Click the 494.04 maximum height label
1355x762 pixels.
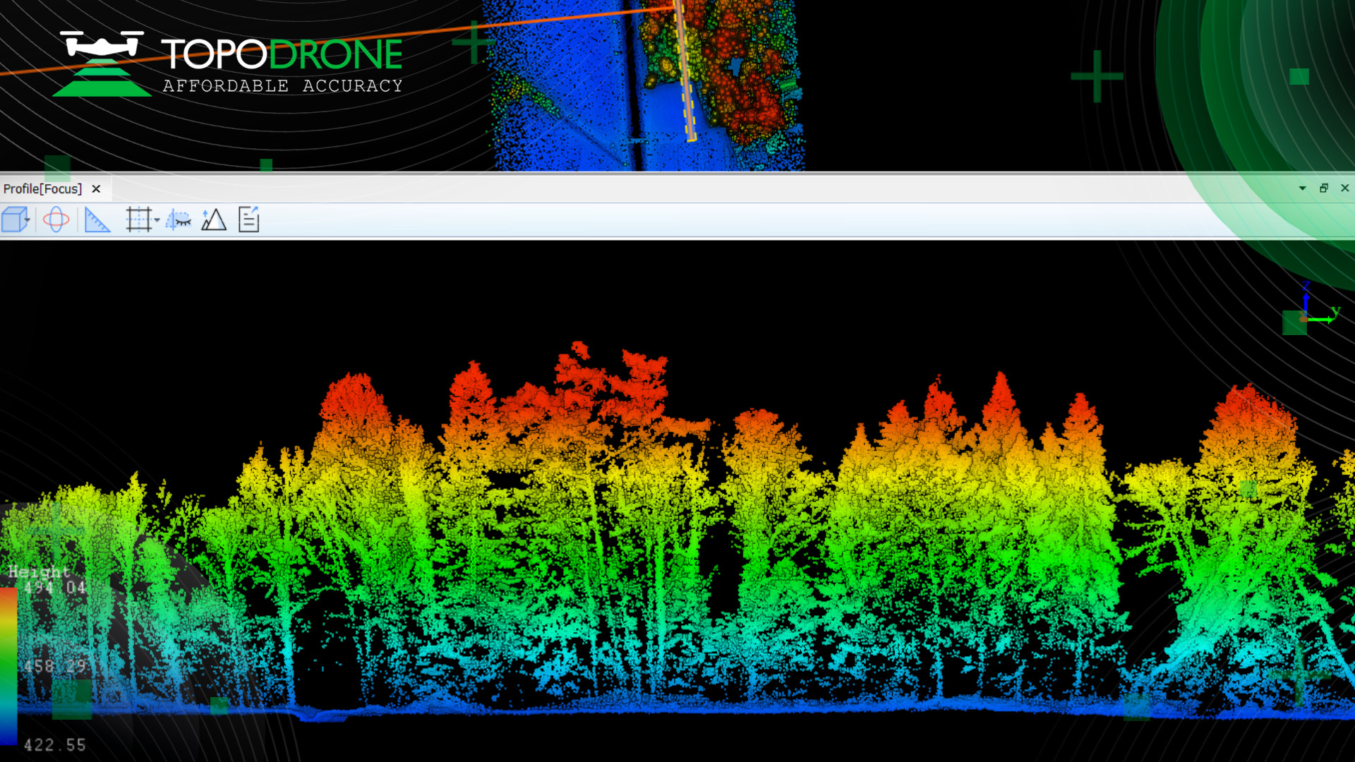coord(54,588)
